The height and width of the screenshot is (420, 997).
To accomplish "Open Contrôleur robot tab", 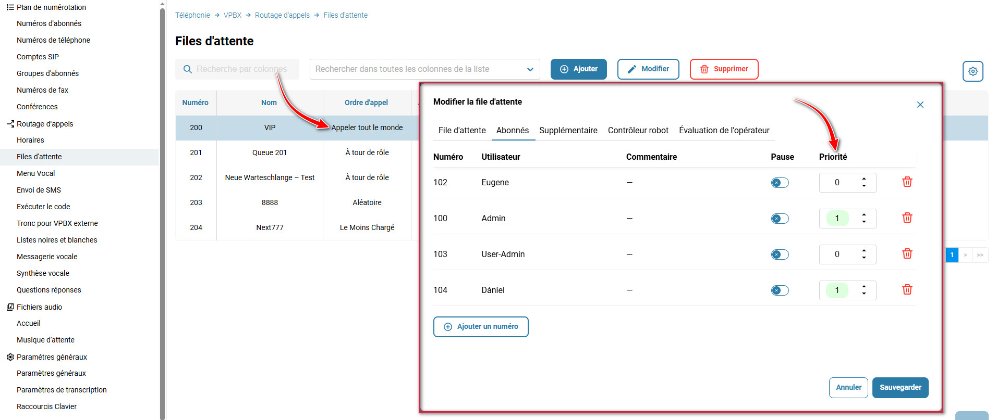I will click(x=638, y=130).
